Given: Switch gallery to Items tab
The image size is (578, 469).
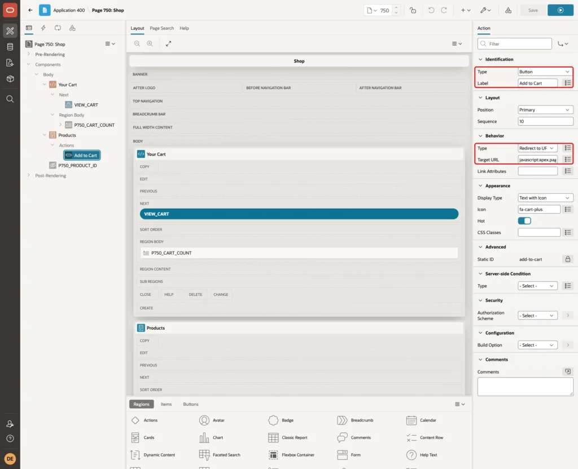Looking at the screenshot, I should coord(167,404).
